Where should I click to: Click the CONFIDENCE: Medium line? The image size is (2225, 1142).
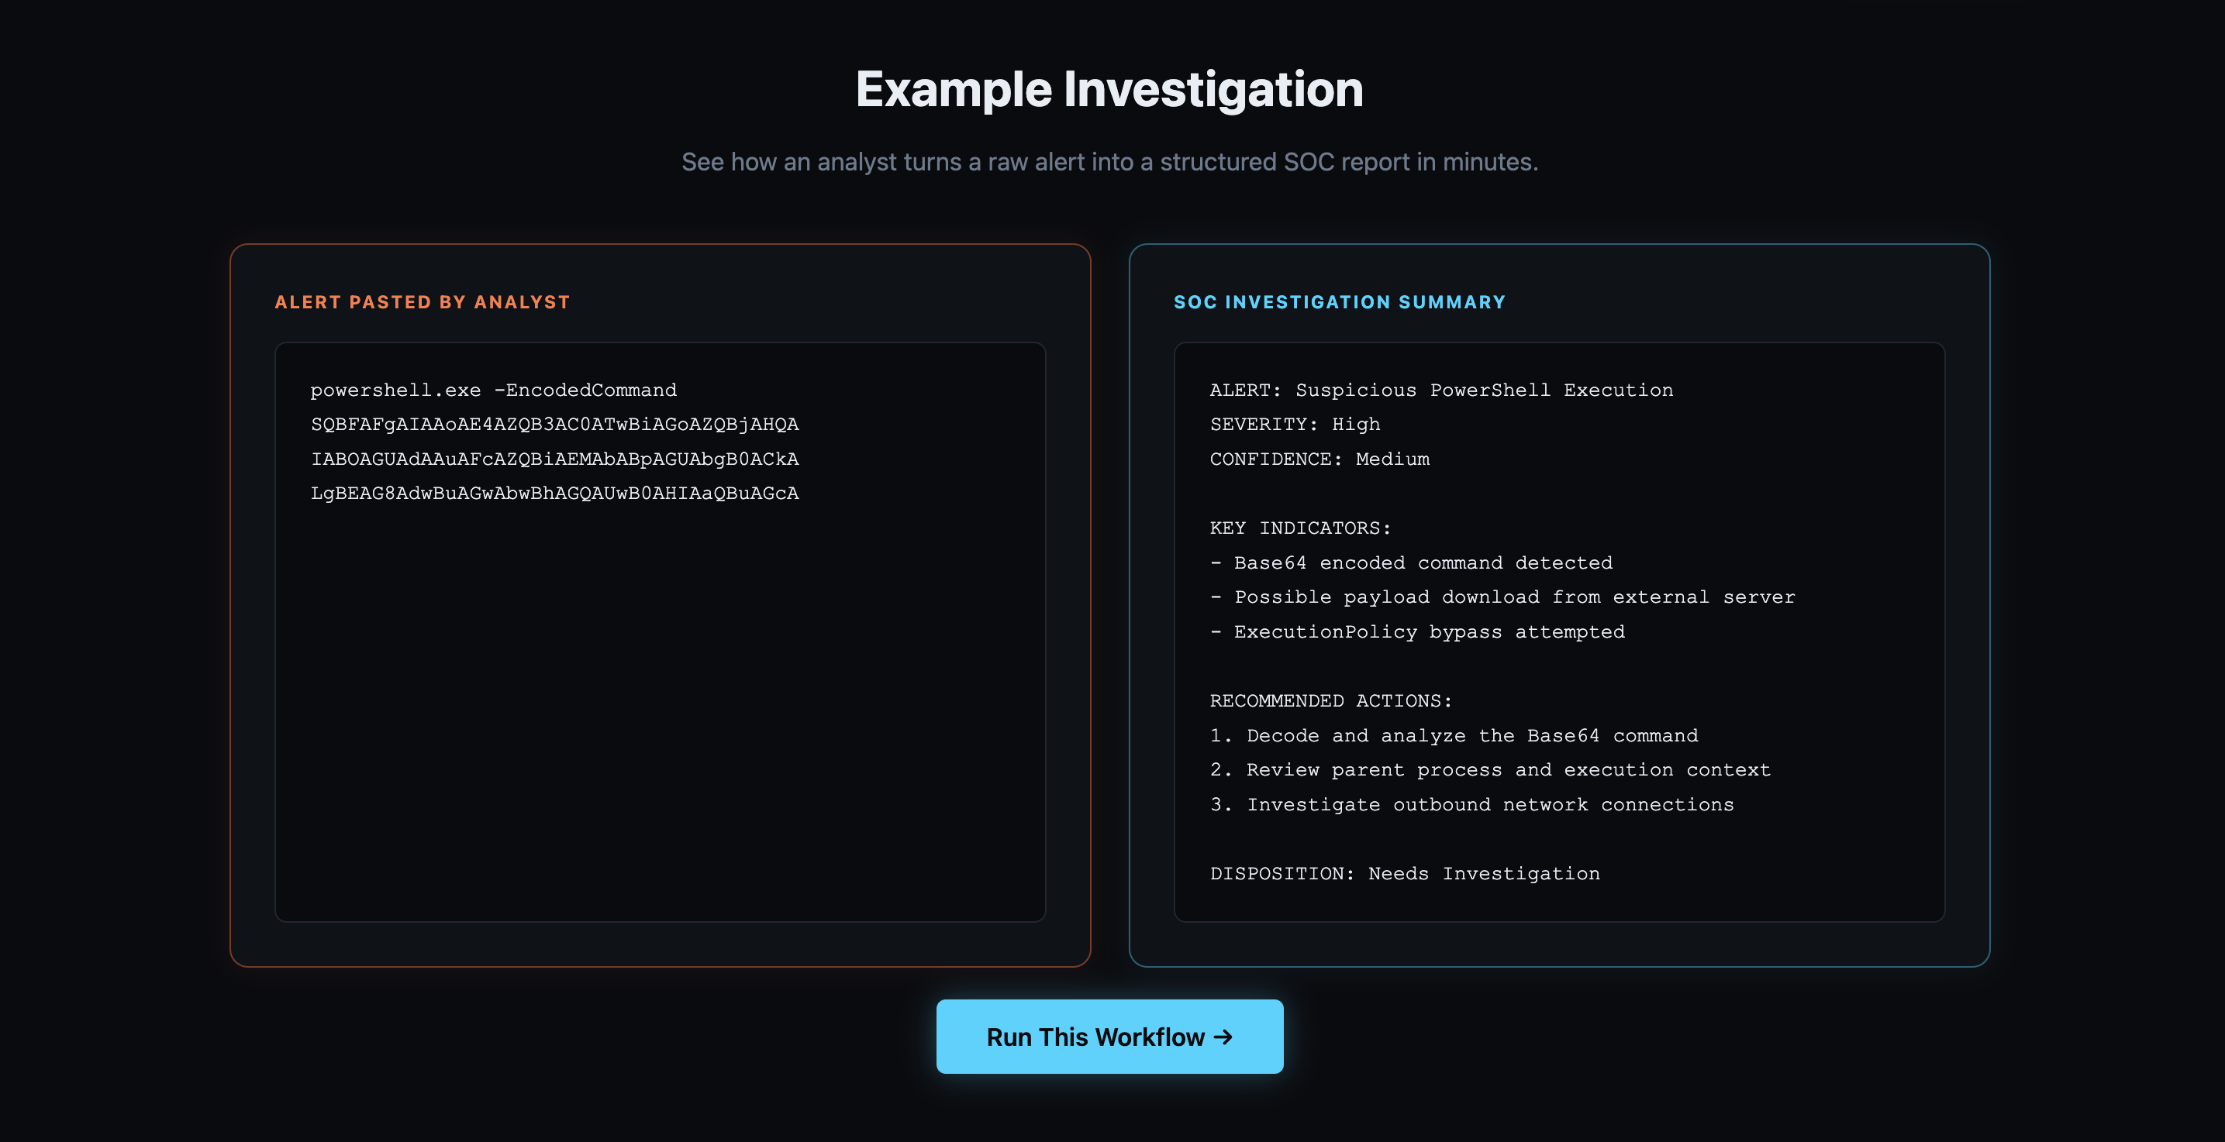1319,459
